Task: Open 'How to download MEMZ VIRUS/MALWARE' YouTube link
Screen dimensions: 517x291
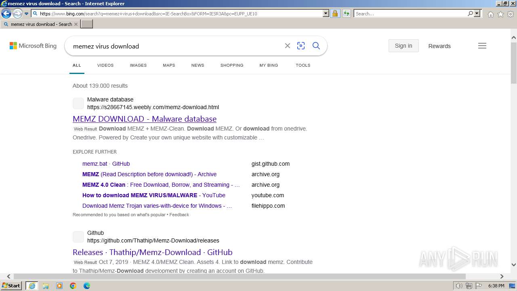Action: click(x=154, y=195)
